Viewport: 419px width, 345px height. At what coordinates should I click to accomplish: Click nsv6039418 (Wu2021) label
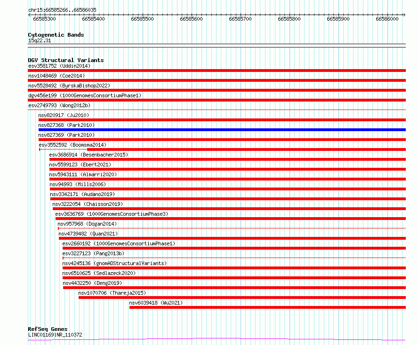point(156,303)
